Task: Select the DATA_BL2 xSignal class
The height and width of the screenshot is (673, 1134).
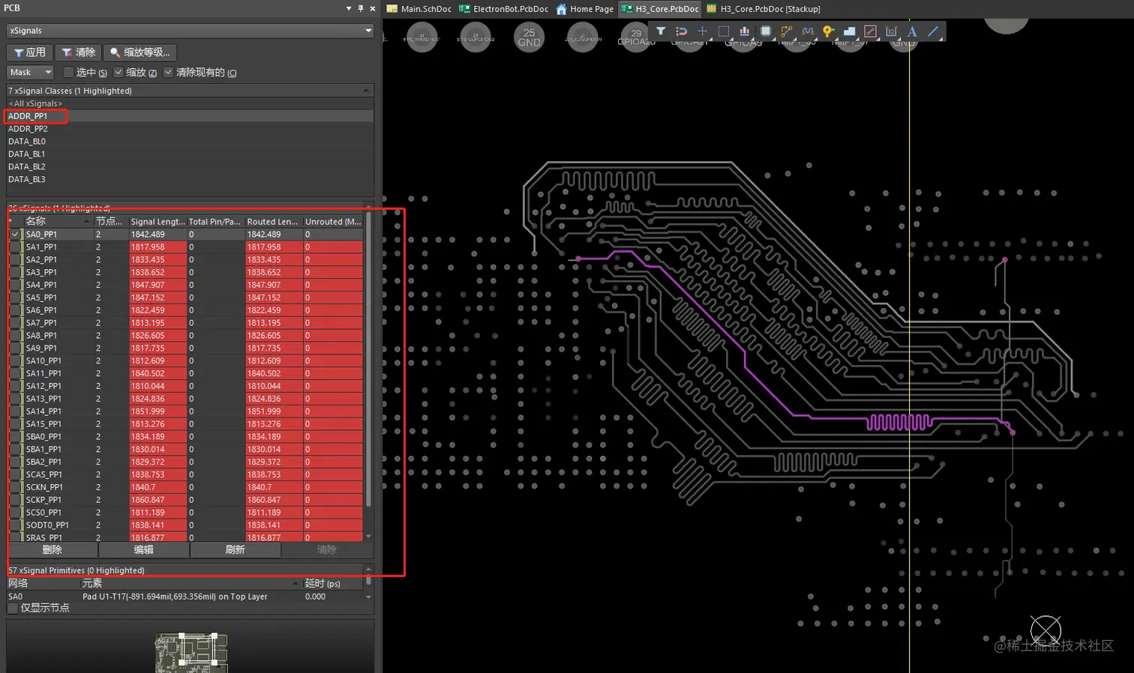Action: pyautogui.click(x=190, y=167)
